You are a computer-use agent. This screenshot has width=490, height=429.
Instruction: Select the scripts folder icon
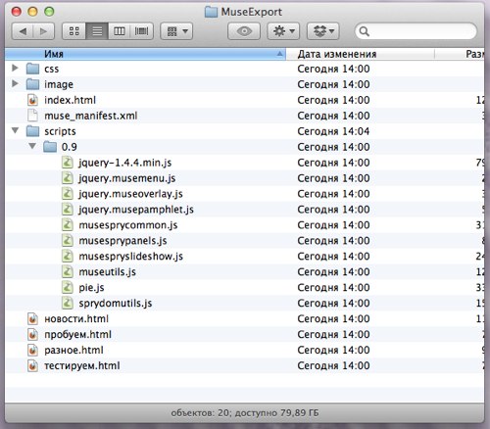[32, 131]
